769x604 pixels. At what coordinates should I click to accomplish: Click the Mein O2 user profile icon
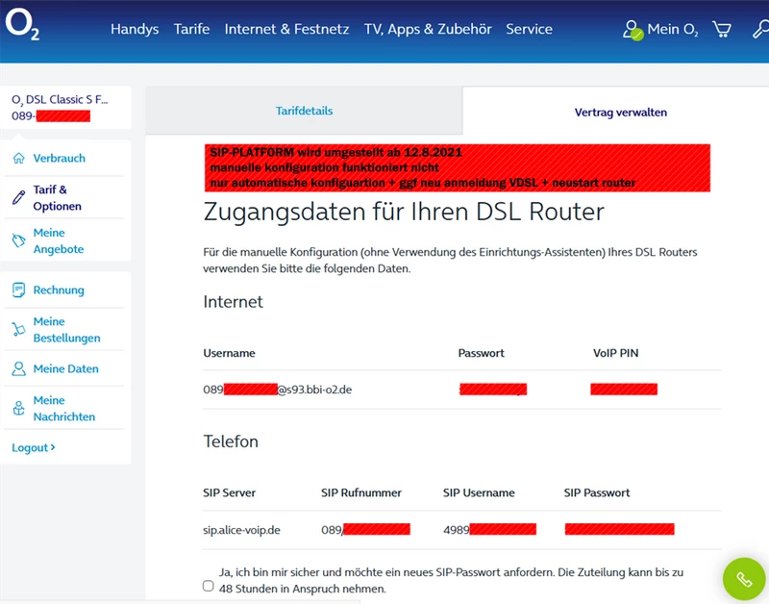(633, 30)
